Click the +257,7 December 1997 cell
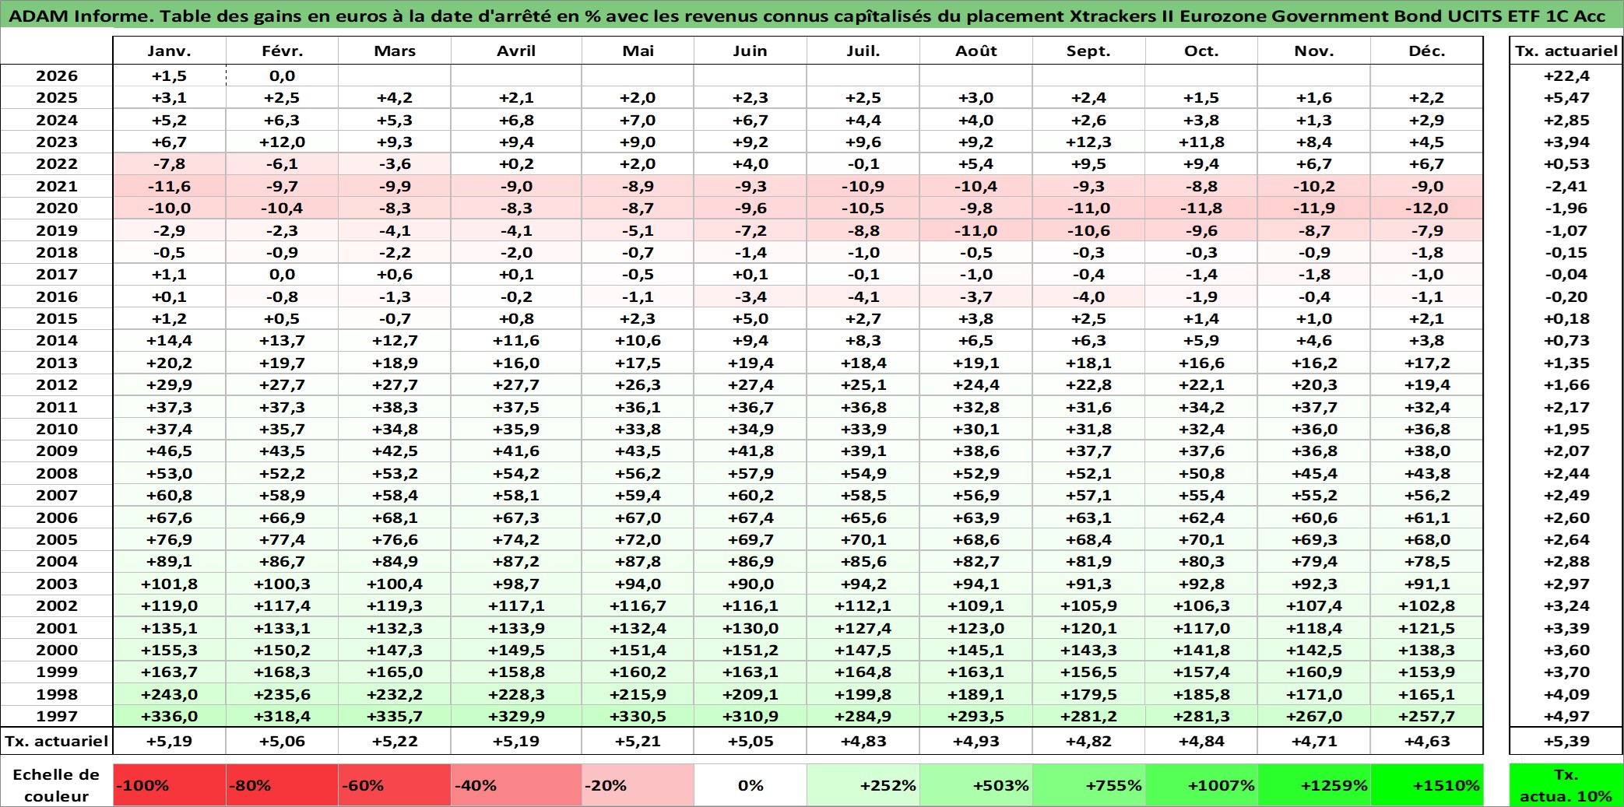The height and width of the screenshot is (807, 1624). click(x=1427, y=716)
